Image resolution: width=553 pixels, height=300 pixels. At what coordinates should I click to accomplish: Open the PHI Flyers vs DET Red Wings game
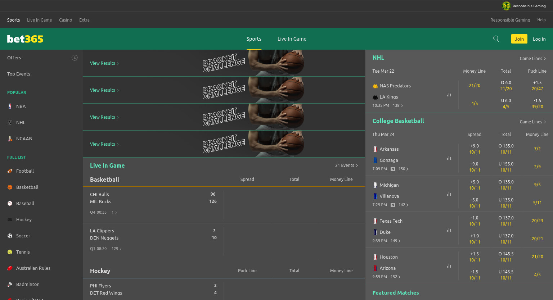153,290
